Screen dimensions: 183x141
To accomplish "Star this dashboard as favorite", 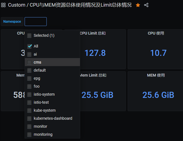I will (x=138, y=5).
